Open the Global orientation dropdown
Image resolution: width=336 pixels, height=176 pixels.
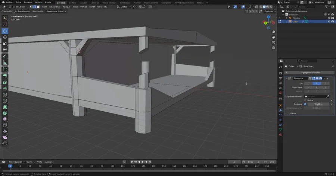pyautogui.click(x=124, y=7)
